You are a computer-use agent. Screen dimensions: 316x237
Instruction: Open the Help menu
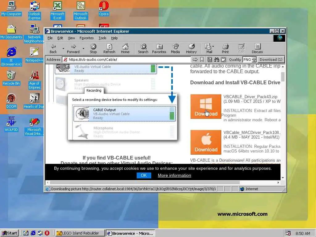(114, 38)
